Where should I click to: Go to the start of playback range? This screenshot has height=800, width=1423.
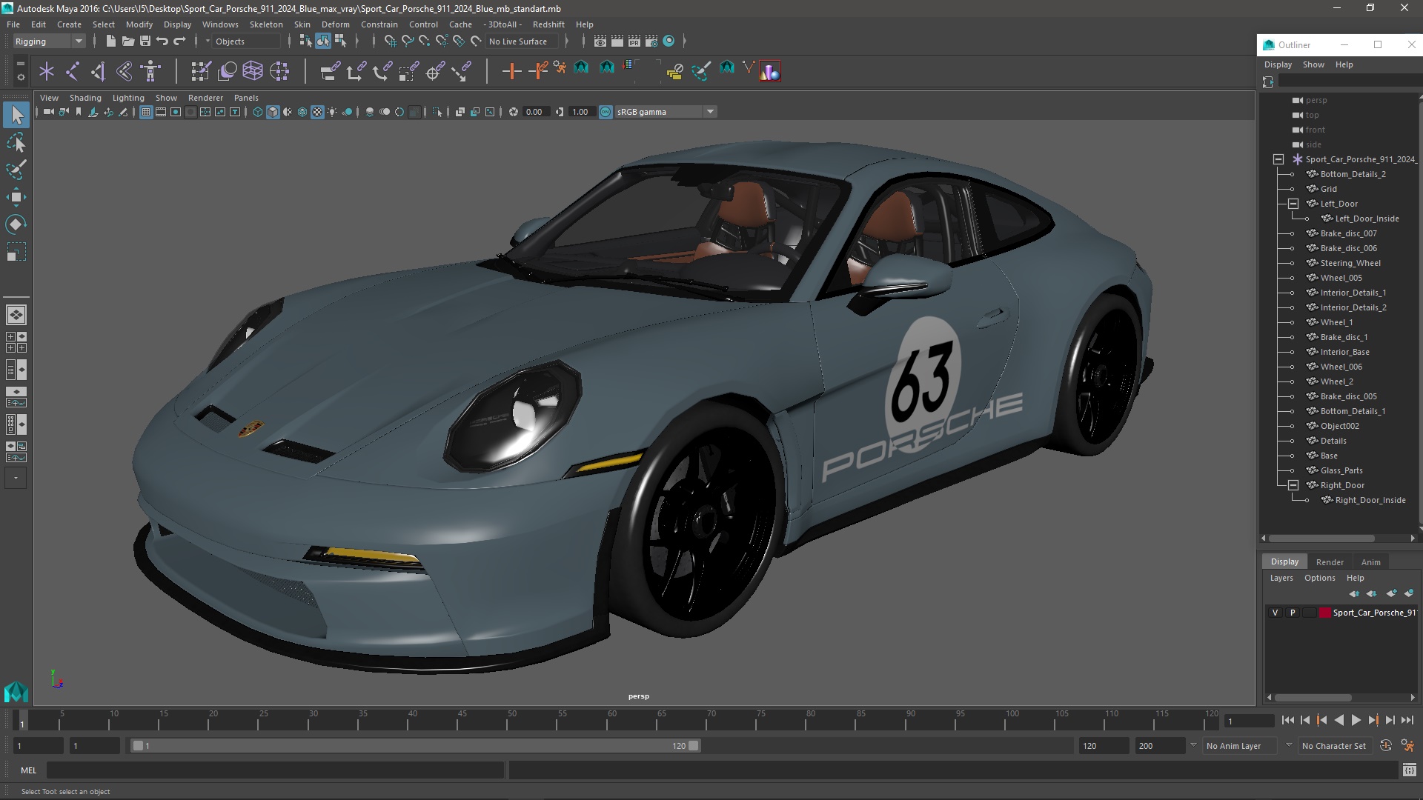[x=1287, y=720]
